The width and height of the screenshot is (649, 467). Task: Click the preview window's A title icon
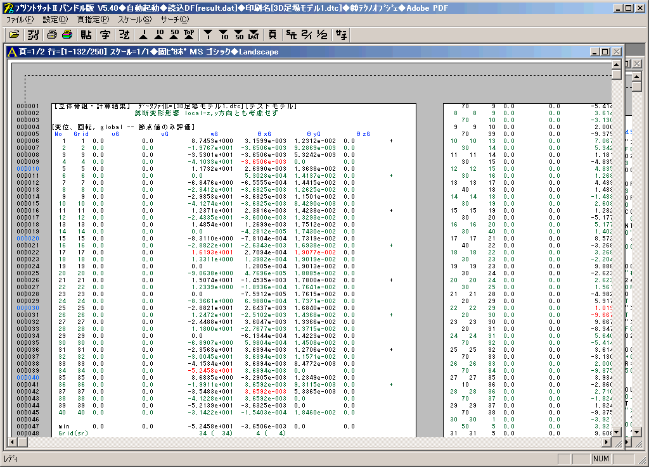(x=12, y=52)
